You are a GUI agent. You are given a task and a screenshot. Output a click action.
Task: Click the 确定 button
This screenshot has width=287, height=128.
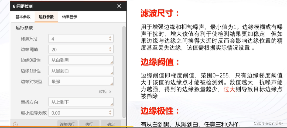111,124
